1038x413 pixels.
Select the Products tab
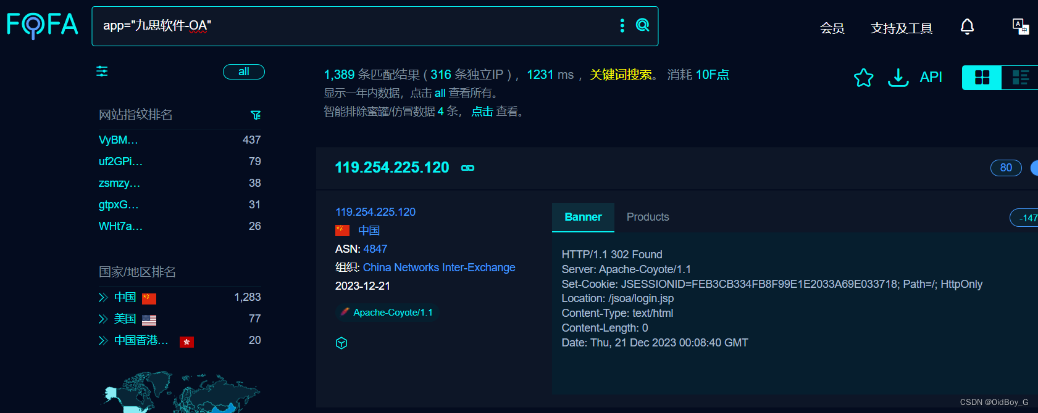[x=648, y=217]
